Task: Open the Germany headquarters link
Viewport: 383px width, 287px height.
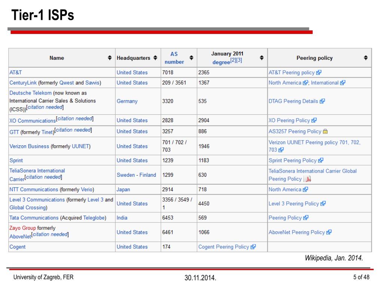Action: pyautogui.click(x=127, y=101)
